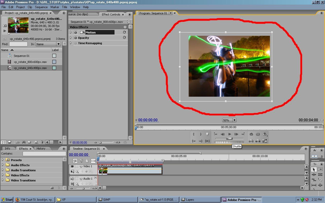Expand the Motion effect in Effect Controls

point(71,32)
